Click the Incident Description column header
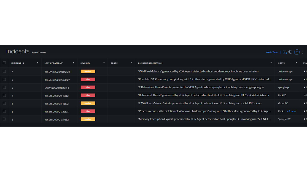 pyautogui.click(x=150, y=63)
